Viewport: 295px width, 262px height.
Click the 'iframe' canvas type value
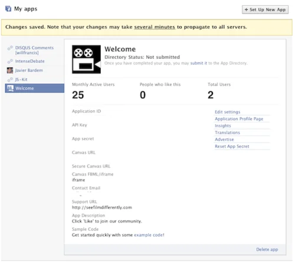(78, 180)
